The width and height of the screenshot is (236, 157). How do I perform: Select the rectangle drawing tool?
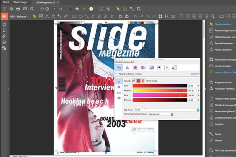(74, 16)
